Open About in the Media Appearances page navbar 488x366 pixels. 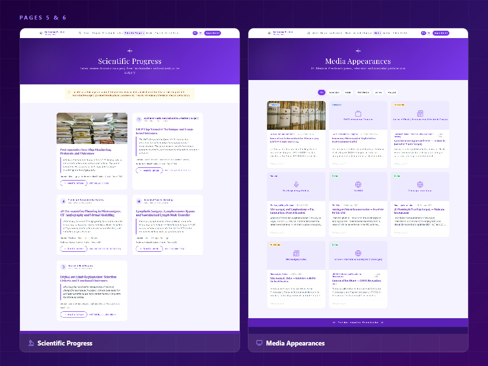pos(315,33)
